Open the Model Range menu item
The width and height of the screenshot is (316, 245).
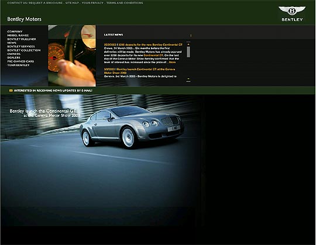pos(18,35)
